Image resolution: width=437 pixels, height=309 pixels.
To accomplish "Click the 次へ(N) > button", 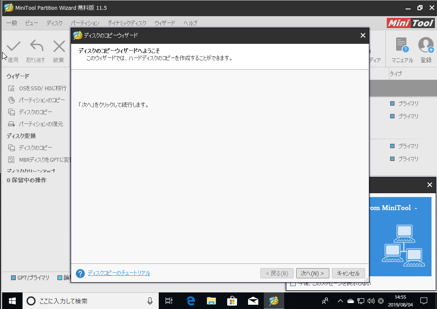I will pos(312,273).
